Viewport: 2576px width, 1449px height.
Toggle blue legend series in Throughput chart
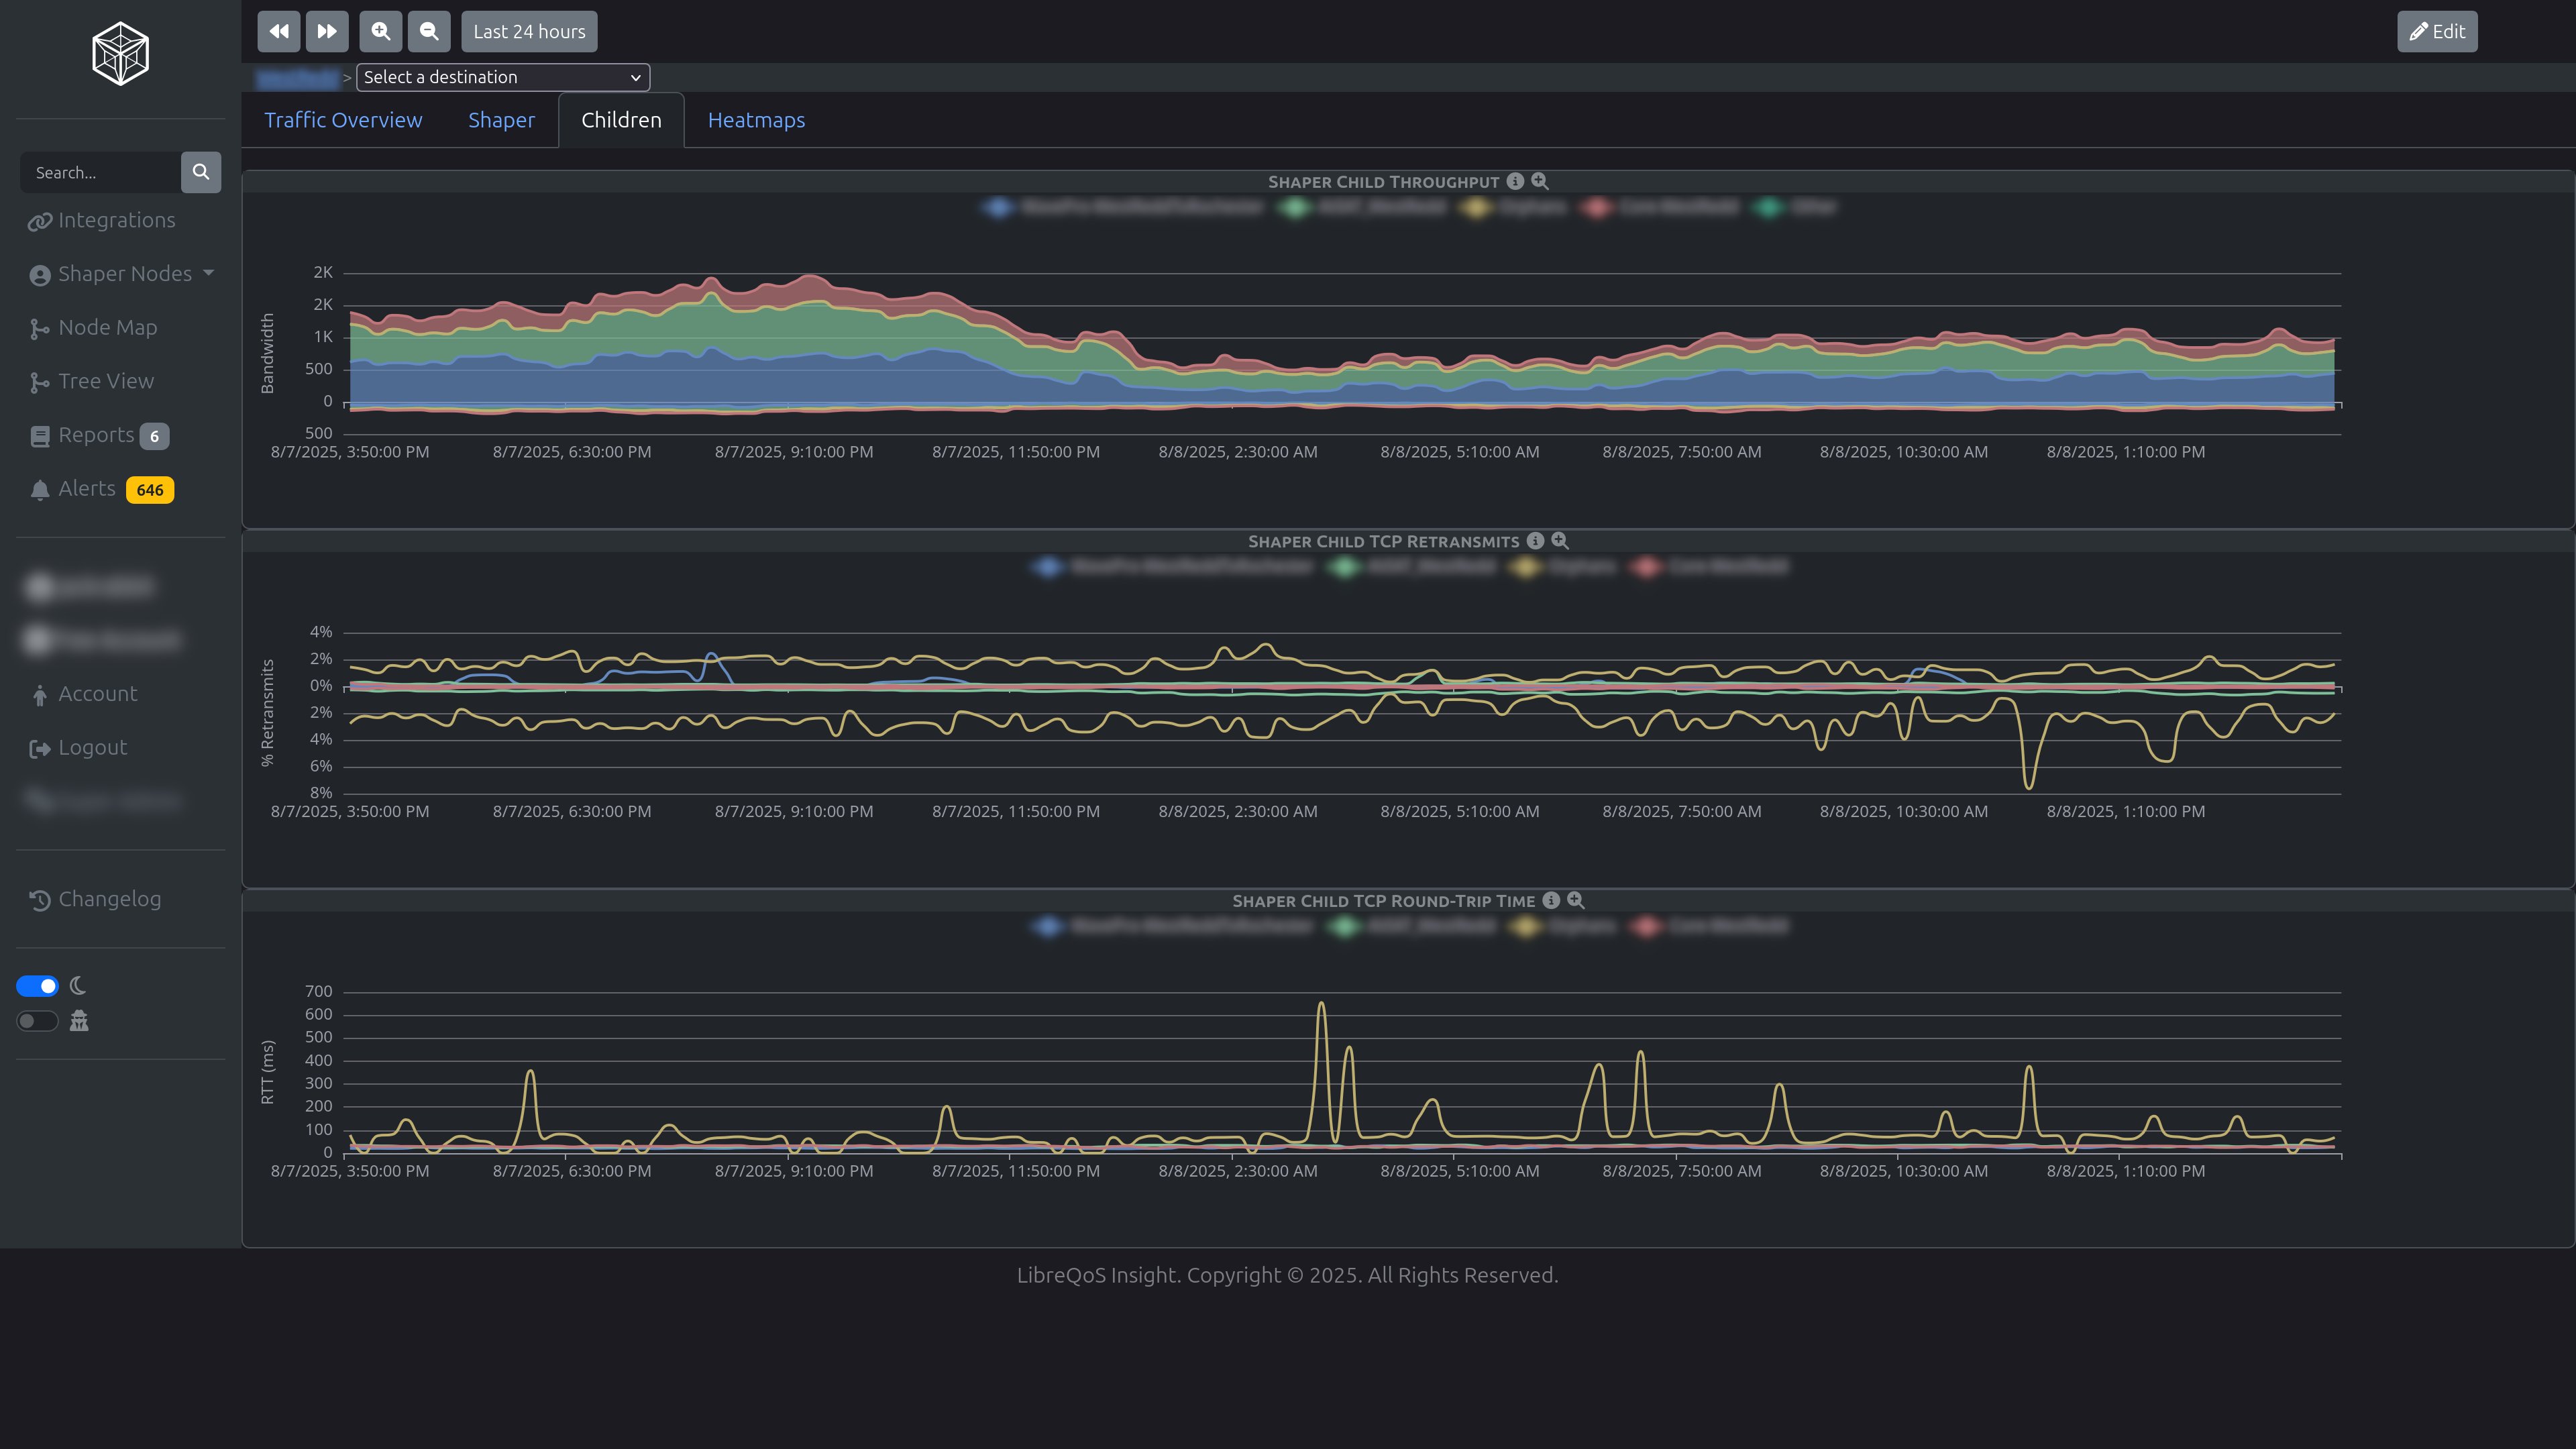tap(998, 207)
